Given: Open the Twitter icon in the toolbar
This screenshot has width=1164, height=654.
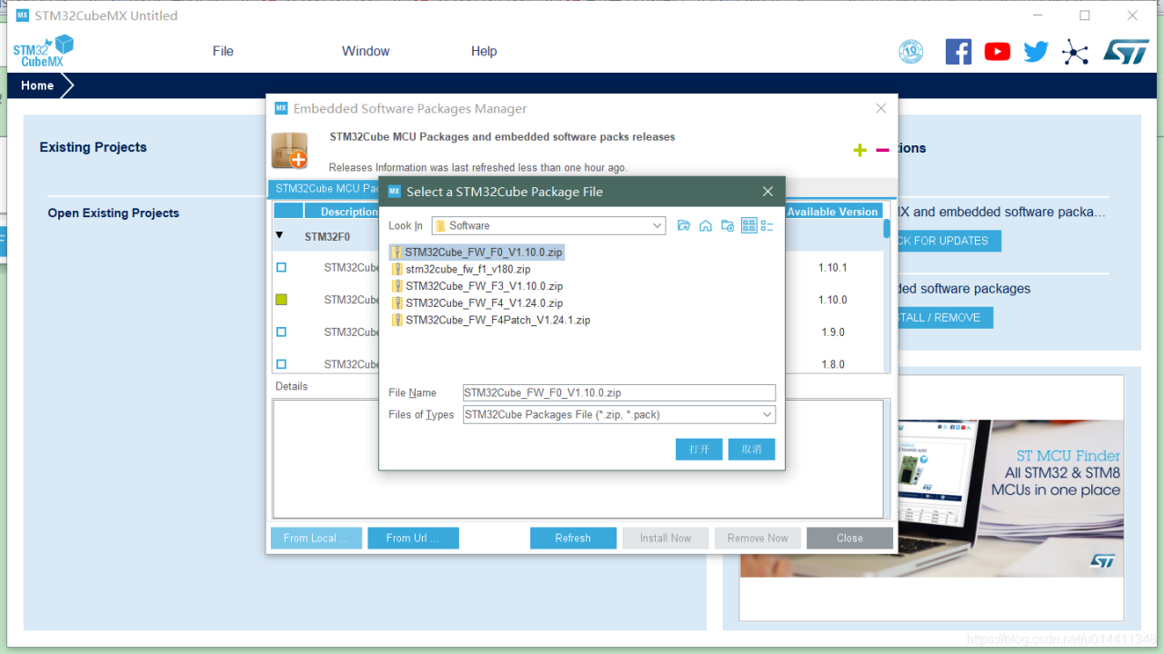Looking at the screenshot, I should (x=1036, y=52).
